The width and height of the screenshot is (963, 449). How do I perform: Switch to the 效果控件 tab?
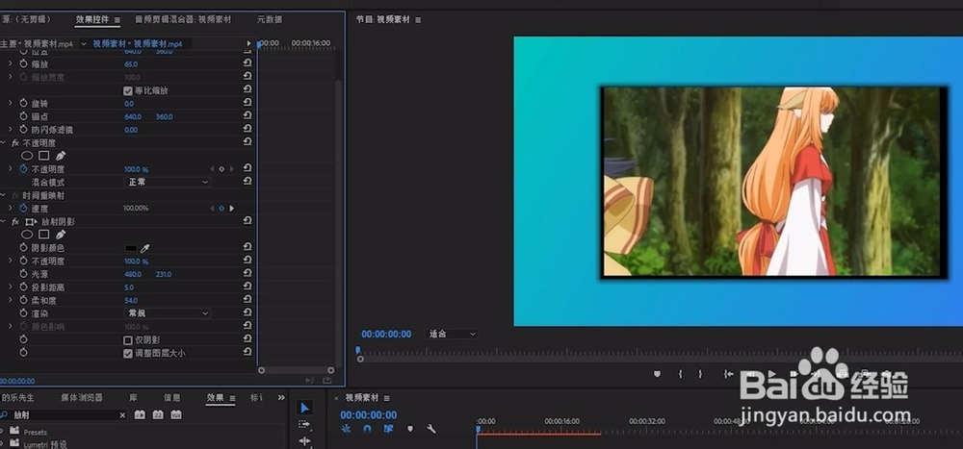click(92, 19)
